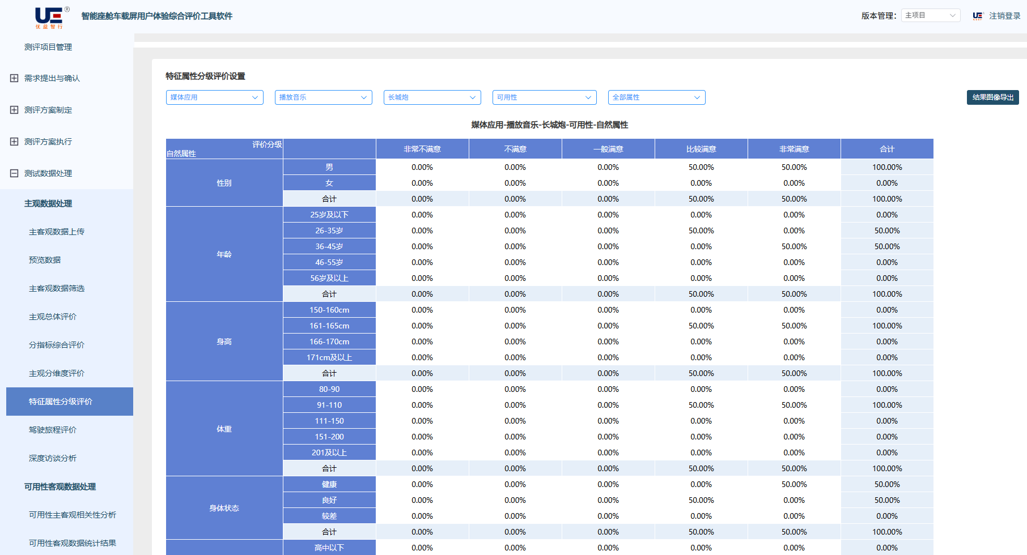1027x555 pixels.
Task: Open 预览数据 page
Action: [x=45, y=260]
